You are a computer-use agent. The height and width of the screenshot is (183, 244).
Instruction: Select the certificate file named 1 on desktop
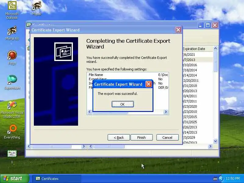tap(12, 156)
